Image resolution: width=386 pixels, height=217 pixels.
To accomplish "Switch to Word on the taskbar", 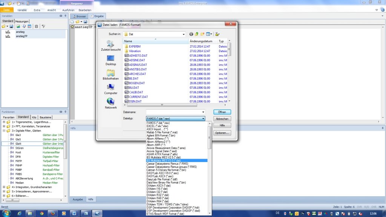I will point(74,213).
